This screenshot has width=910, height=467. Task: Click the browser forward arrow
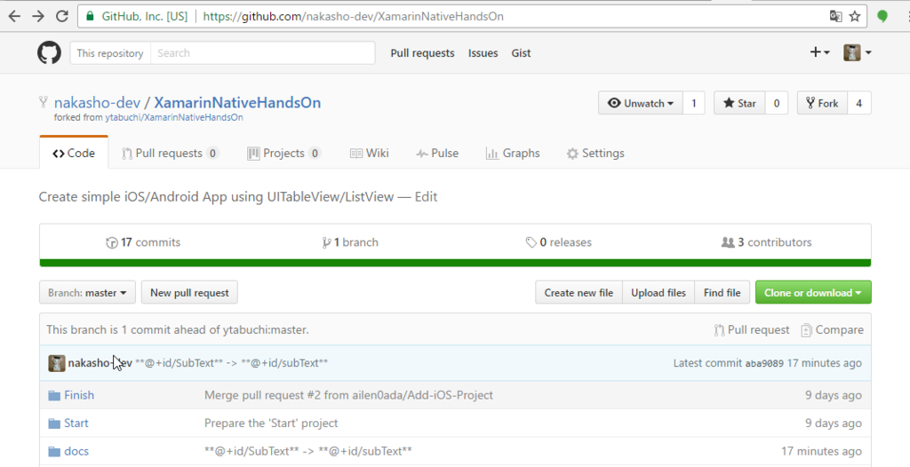pos(38,16)
